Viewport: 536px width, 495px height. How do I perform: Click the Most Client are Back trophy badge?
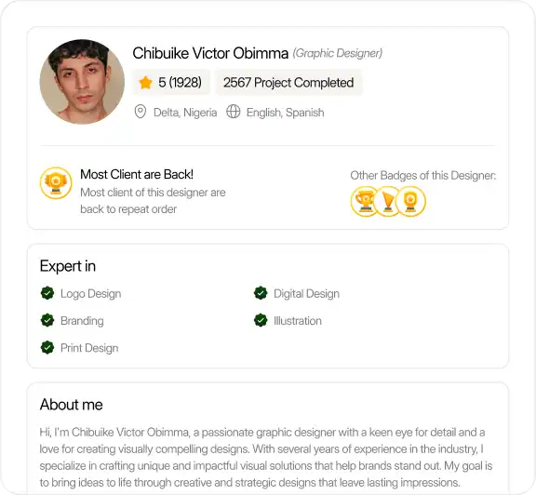pos(56,183)
